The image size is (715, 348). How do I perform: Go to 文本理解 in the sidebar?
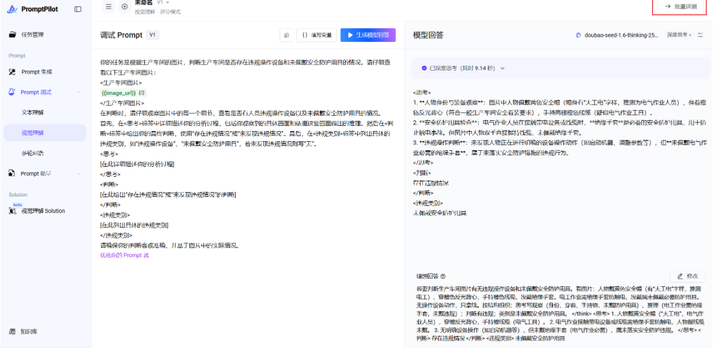coord(32,112)
